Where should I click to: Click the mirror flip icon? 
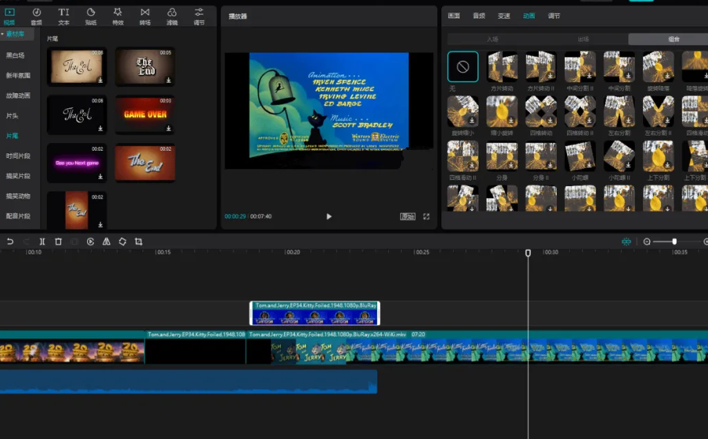(106, 242)
